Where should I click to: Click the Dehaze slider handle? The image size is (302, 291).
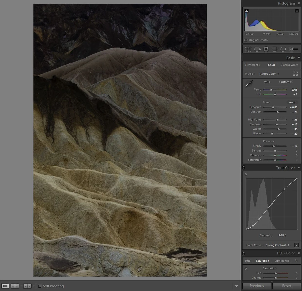click(x=275, y=151)
